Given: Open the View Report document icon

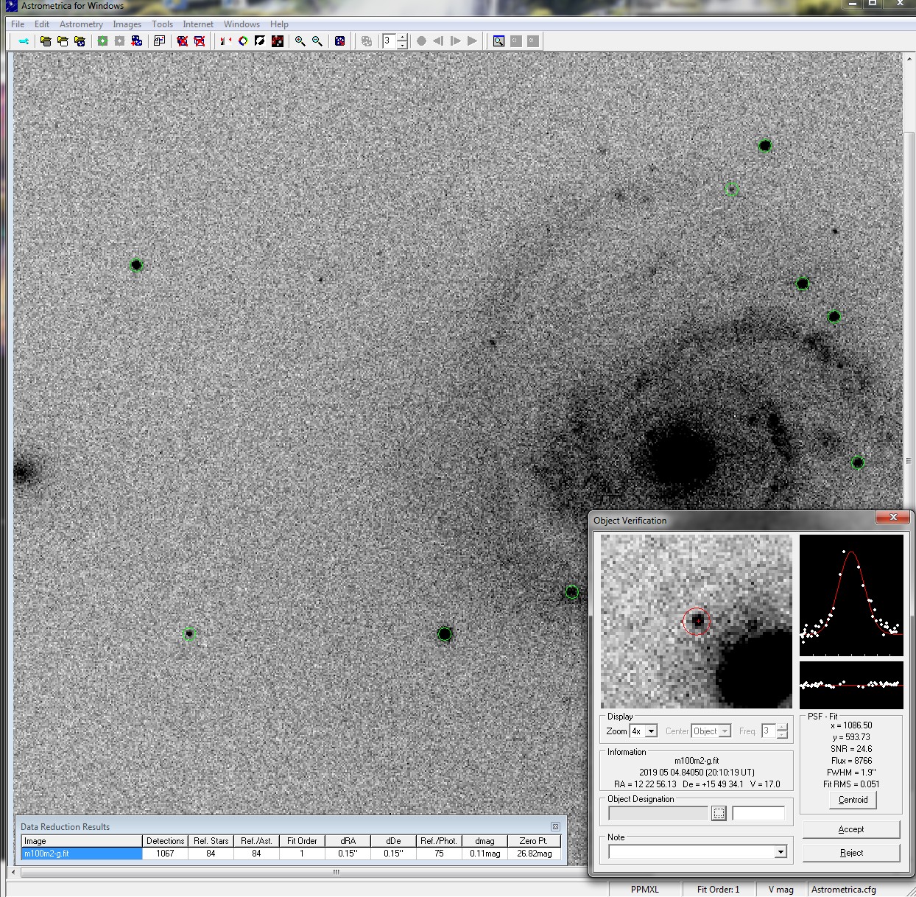Looking at the screenshot, I should (x=159, y=41).
